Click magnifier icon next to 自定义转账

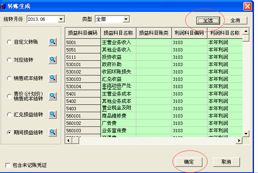pos(53,42)
